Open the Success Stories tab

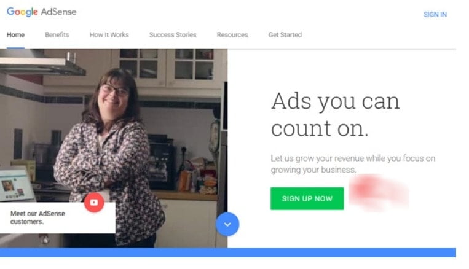[173, 35]
